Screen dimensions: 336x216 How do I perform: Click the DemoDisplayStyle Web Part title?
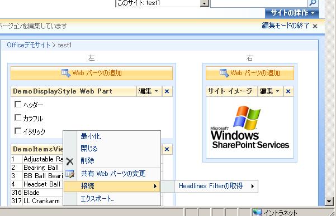click(63, 91)
